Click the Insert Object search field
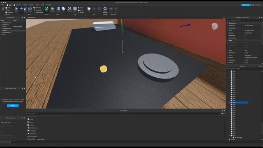 tap(124, 113)
